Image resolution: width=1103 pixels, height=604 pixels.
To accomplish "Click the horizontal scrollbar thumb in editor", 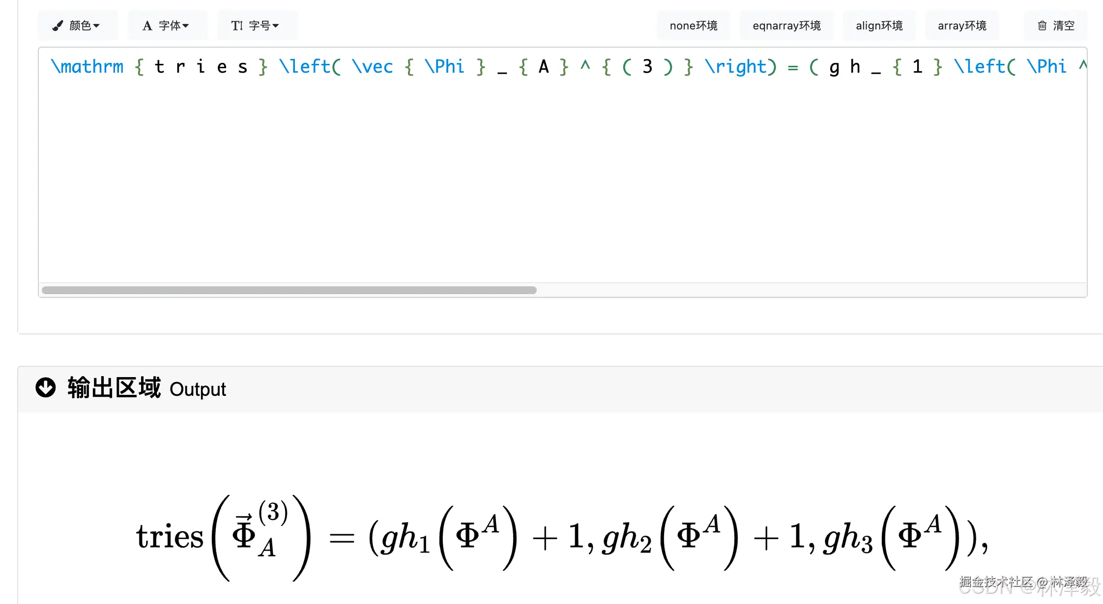I will [x=289, y=290].
